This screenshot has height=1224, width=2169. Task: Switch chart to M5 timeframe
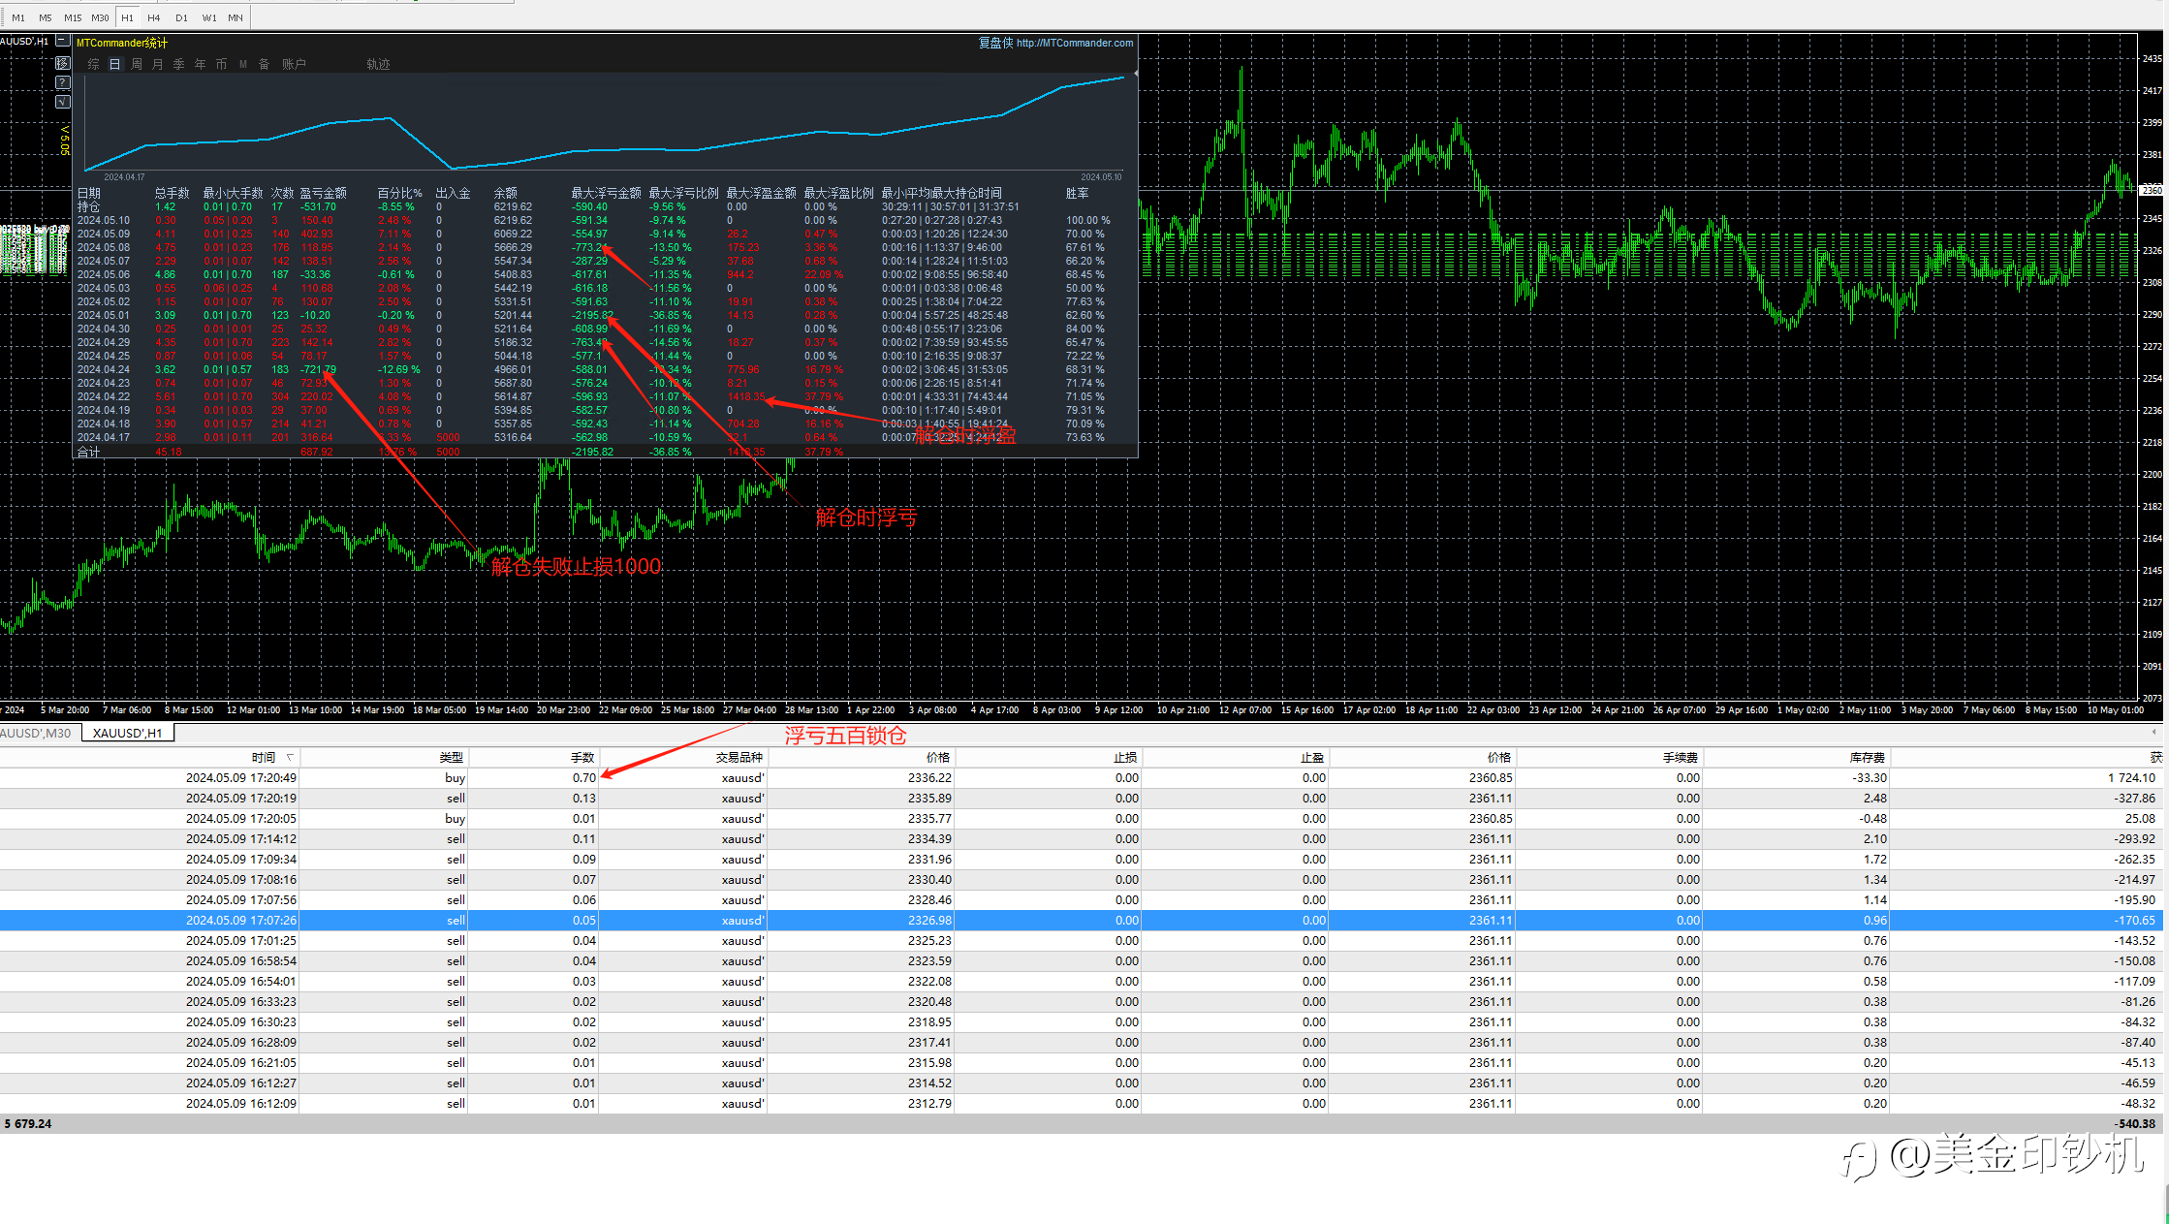click(x=46, y=17)
